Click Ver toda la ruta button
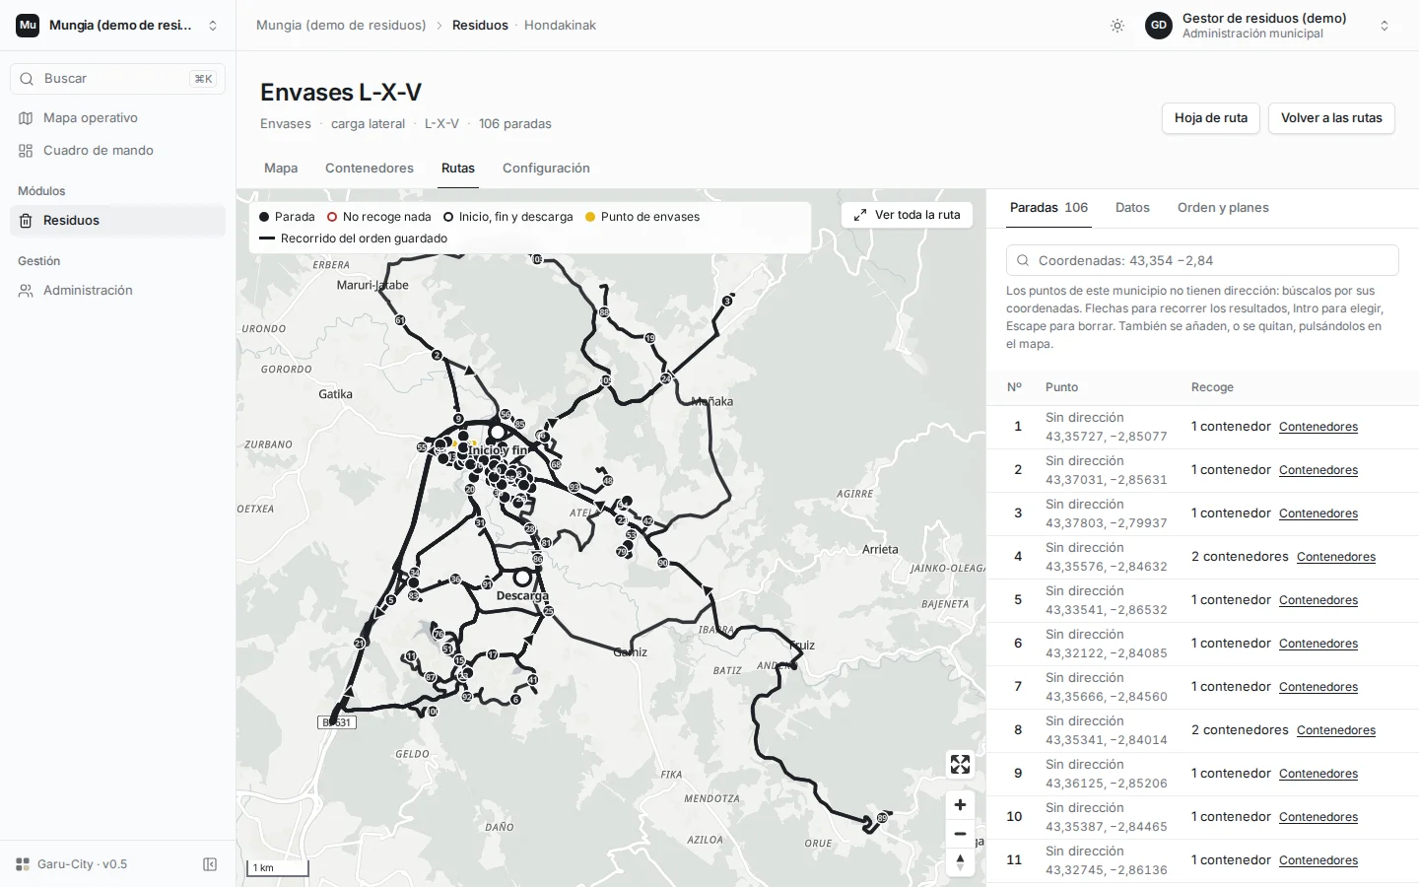 click(x=907, y=215)
